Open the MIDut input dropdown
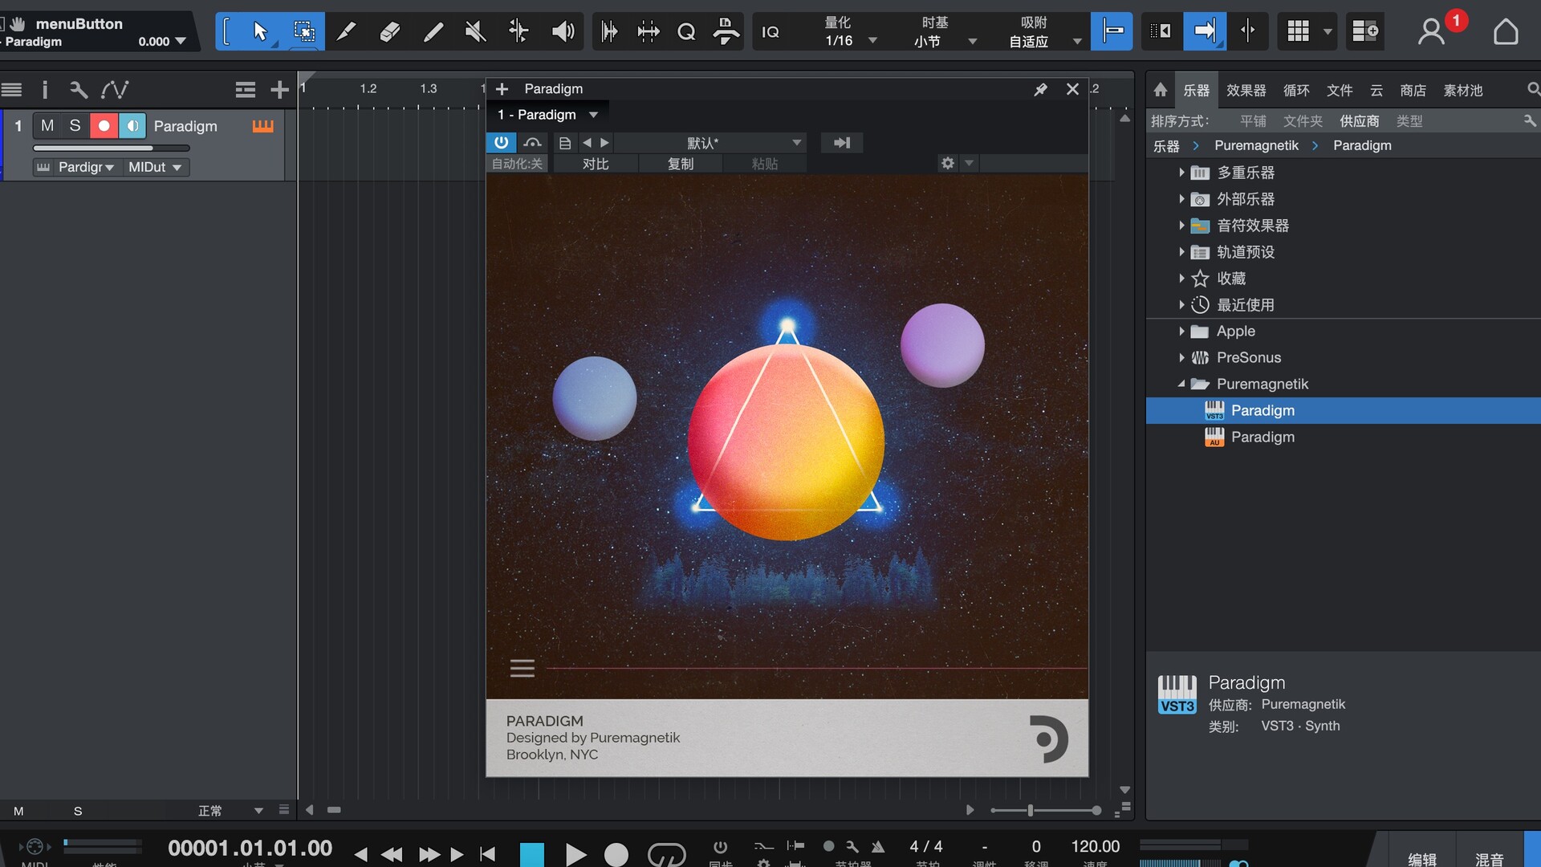Image resolution: width=1541 pixels, height=867 pixels. pyautogui.click(x=155, y=167)
